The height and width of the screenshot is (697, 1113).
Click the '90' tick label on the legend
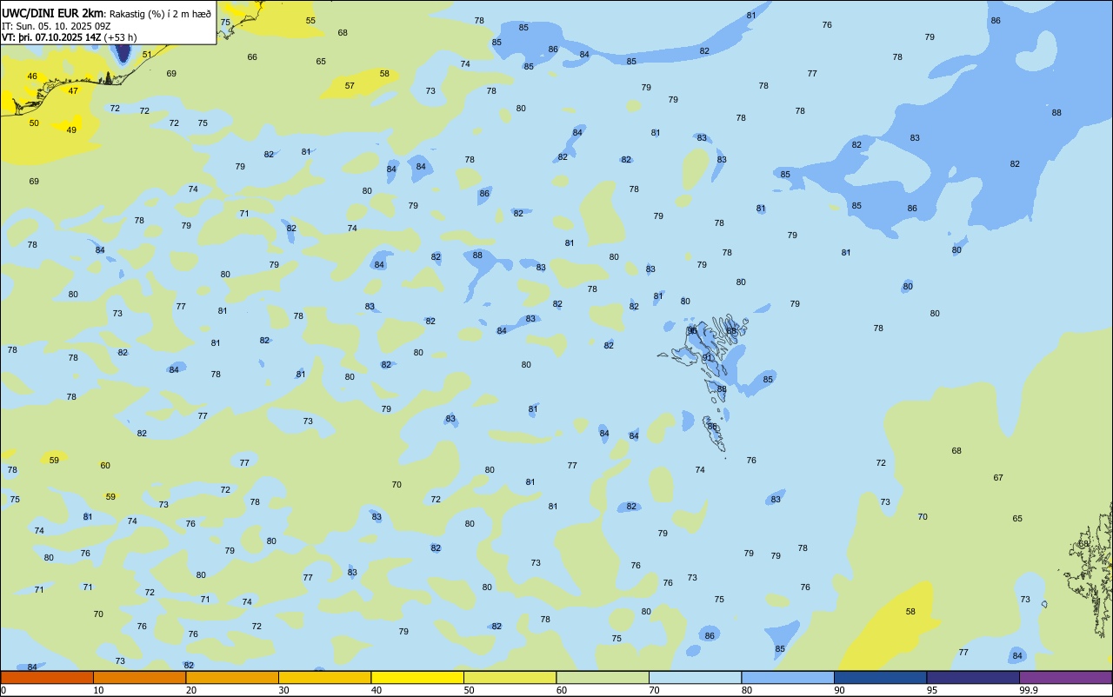pyautogui.click(x=839, y=690)
